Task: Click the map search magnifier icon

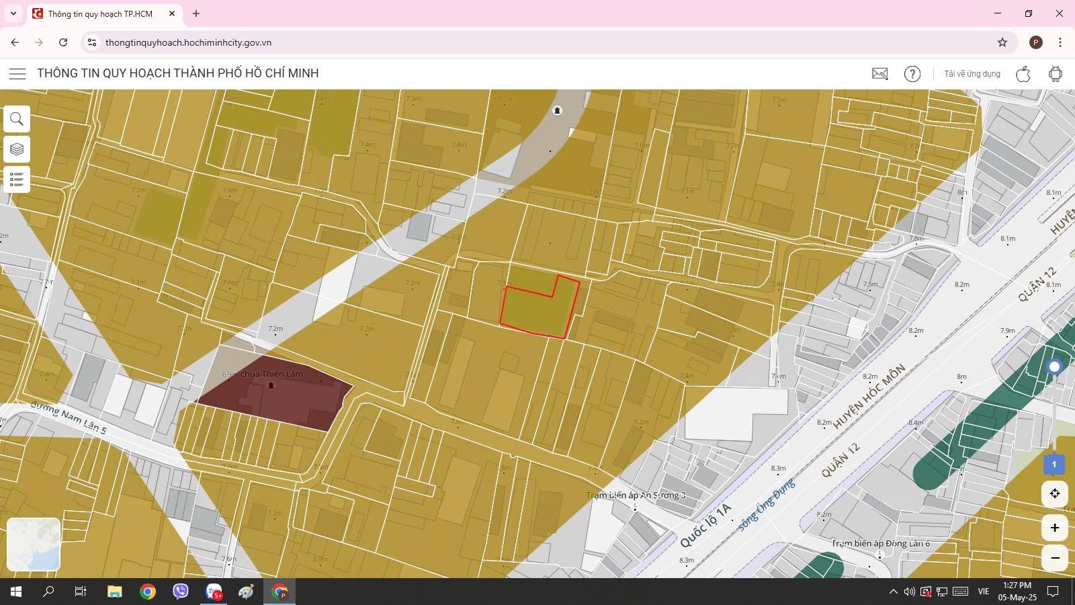Action: click(17, 120)
